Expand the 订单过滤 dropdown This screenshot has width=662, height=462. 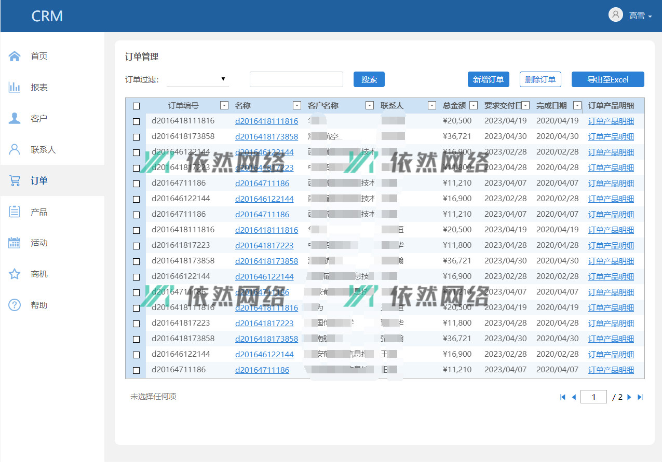tap(197, 79)
